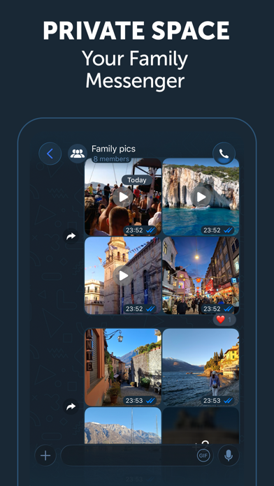The image size is (274, 486).
Task: Start a voice call with phone icon
Action: (x=224, y=154)
